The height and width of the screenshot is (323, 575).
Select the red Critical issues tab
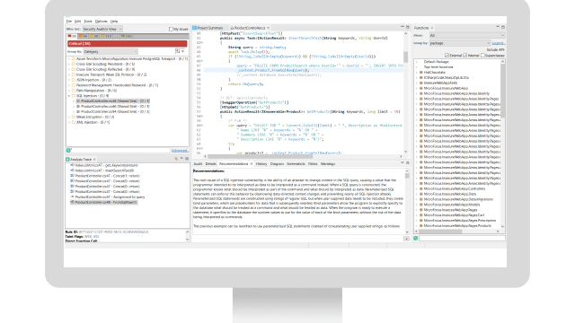(x=72, y=36)
